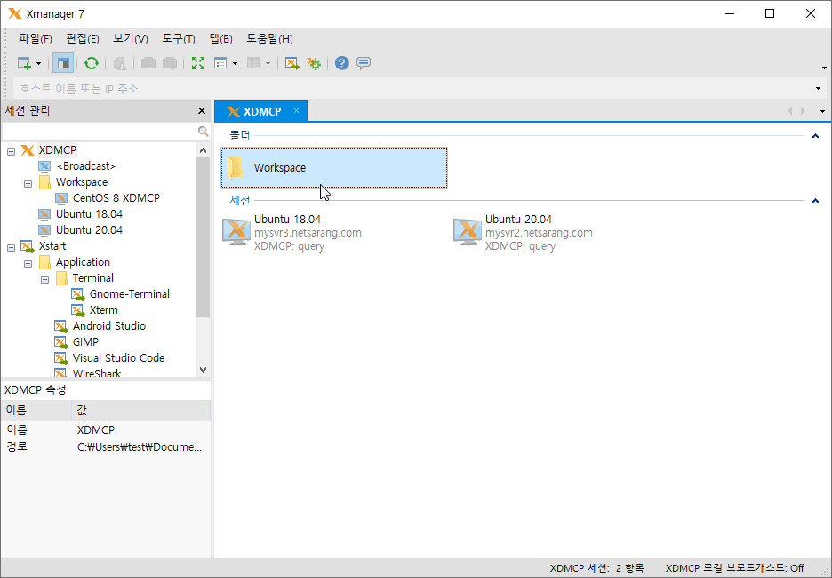
Task: Open the 편집(E) menu
Action: click(83, 39)
